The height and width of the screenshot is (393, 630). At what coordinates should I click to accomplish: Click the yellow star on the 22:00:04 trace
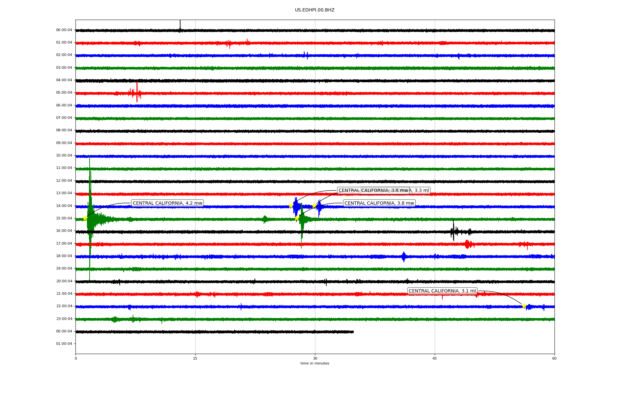click(524, 306)
